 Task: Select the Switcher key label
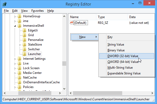pyautogui.click(x=34, y=49)
